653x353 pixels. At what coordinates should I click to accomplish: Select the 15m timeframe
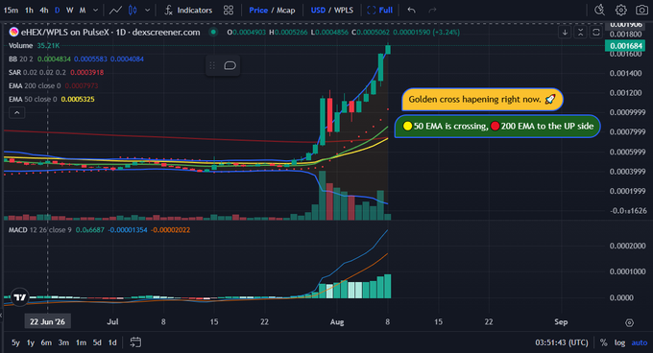[x=11, y=10]
